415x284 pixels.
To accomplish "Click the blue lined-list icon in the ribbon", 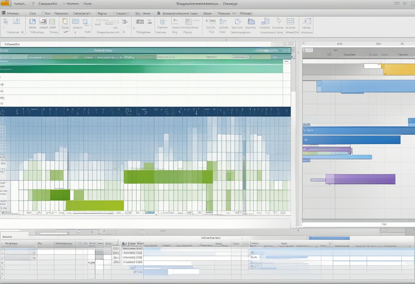I will [x=76, y=22].
